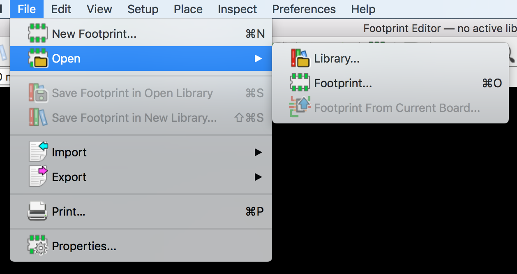Click the Import document icon
Image resolution: width=517 pixels, height=274 pixels.
click(38, 152)
